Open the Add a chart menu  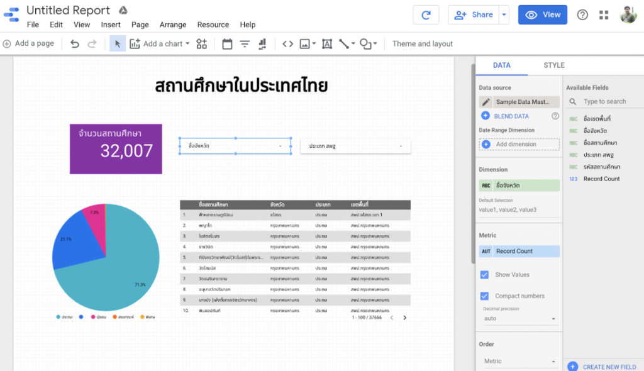point(160,43)
